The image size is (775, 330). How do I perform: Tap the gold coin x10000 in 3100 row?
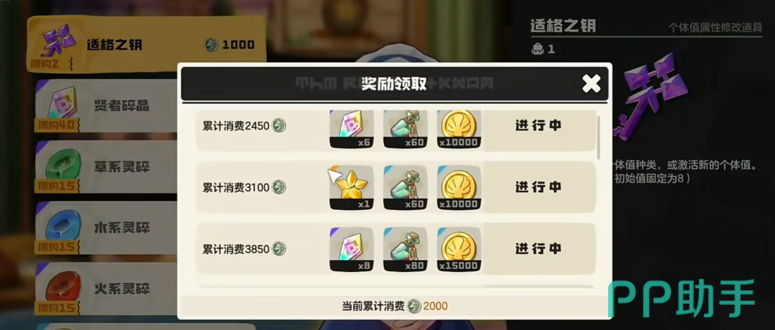tap(459, 187)
